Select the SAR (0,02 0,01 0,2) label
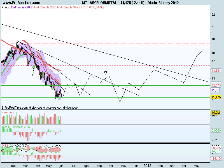Image resolution: width=224 pixels, height=168 pixels. tap(92, 8)
